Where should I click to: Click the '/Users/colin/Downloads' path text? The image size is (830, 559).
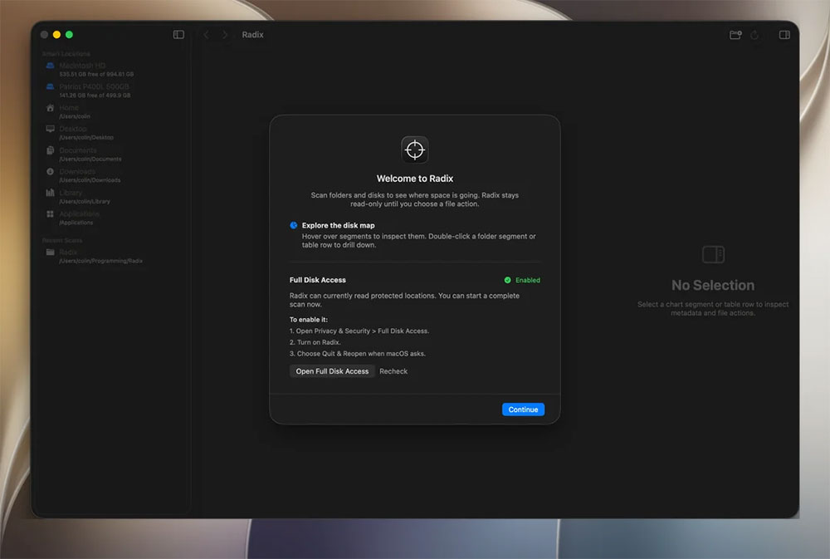click(90, 180)
